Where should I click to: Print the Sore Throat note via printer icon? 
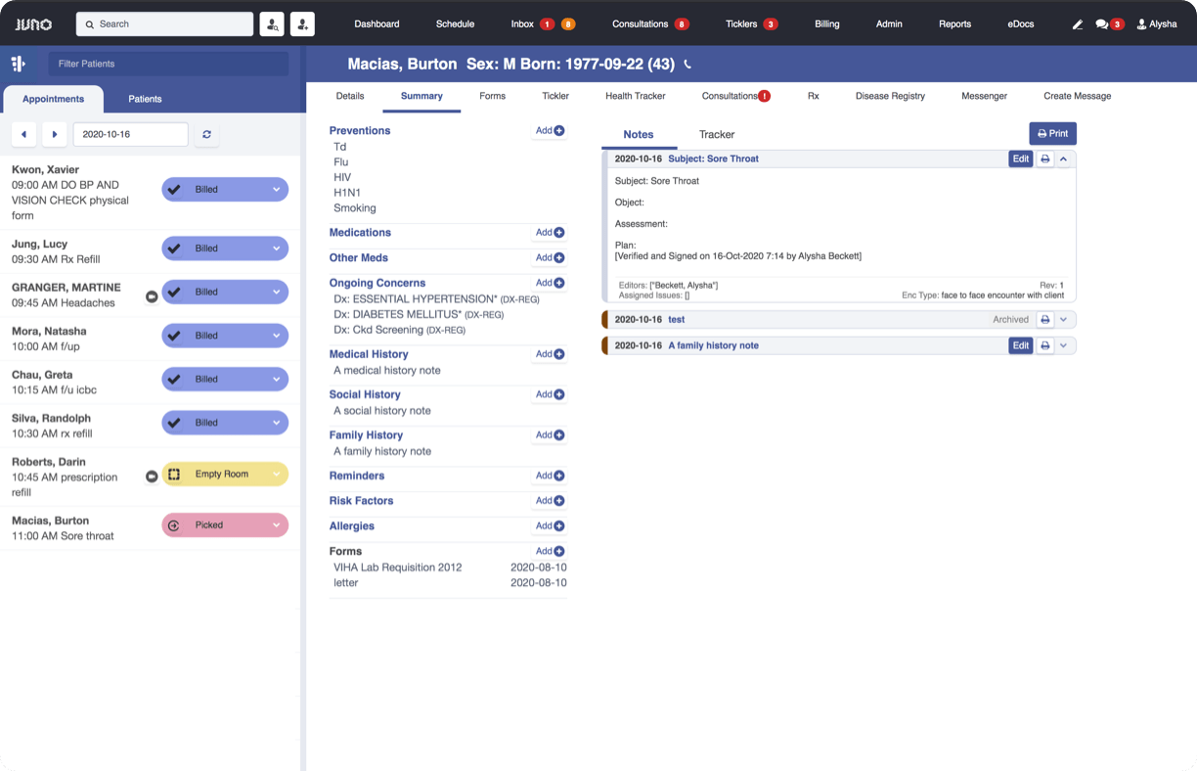1044,159
